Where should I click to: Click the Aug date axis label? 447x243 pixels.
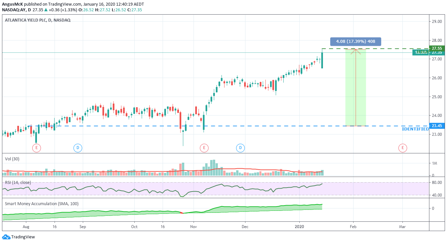pos(26,227)
